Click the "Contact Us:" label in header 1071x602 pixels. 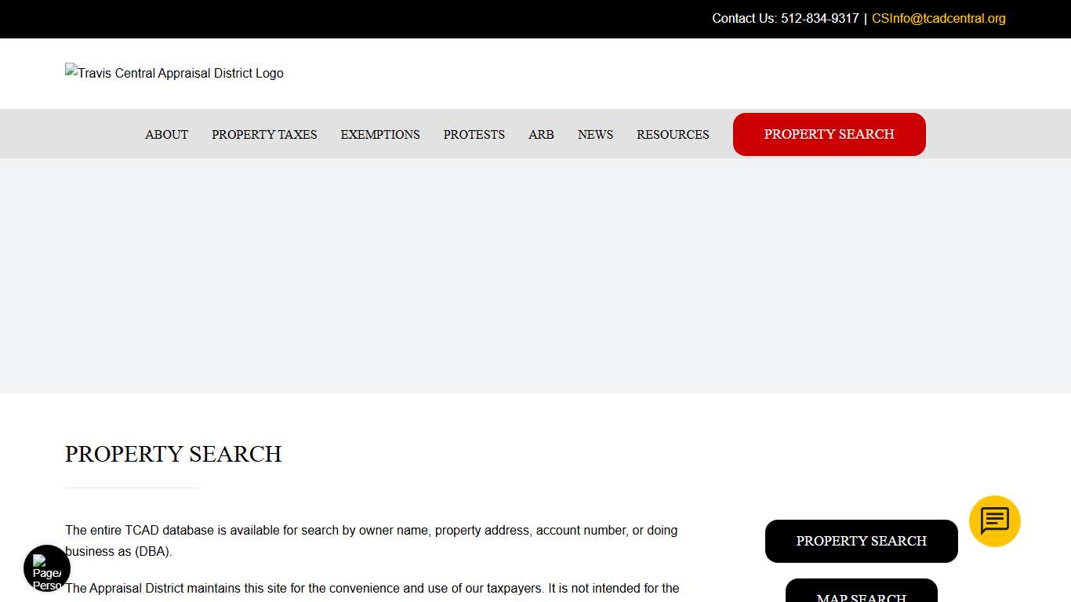tap(744, 19)
